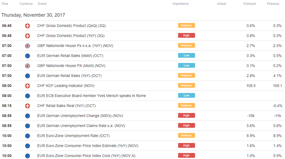Click the Swiss flag for KOF Leading Indicator

[x=27, y=86]
